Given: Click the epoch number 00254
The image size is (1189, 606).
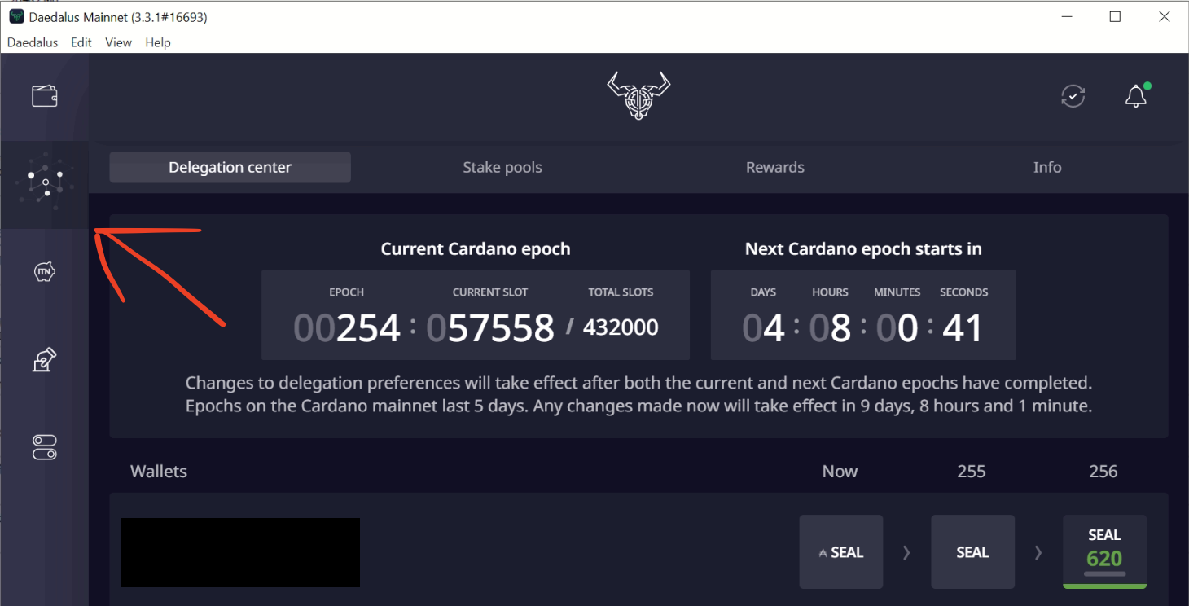Looking at the screenshot, I should click(x=347, y=328).
